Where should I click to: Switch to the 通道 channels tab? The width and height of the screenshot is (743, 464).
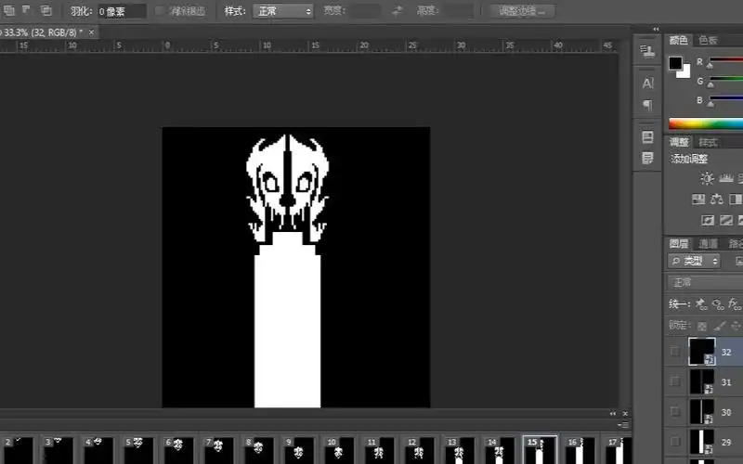(708, 243)
